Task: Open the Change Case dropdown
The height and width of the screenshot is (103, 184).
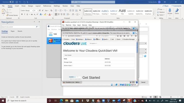Action: (x=47, y=11)
